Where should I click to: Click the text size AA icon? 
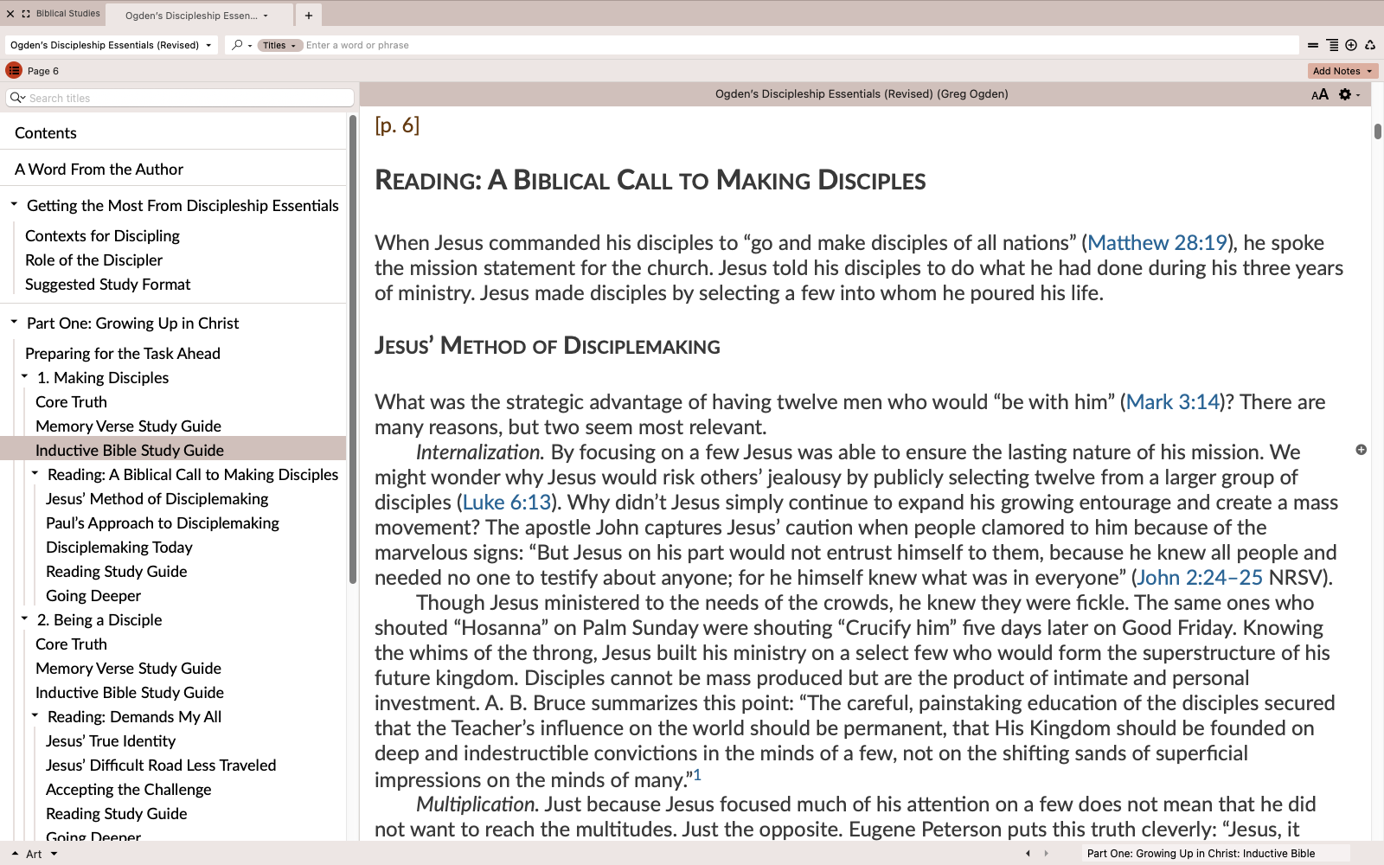coord(1319,94)
